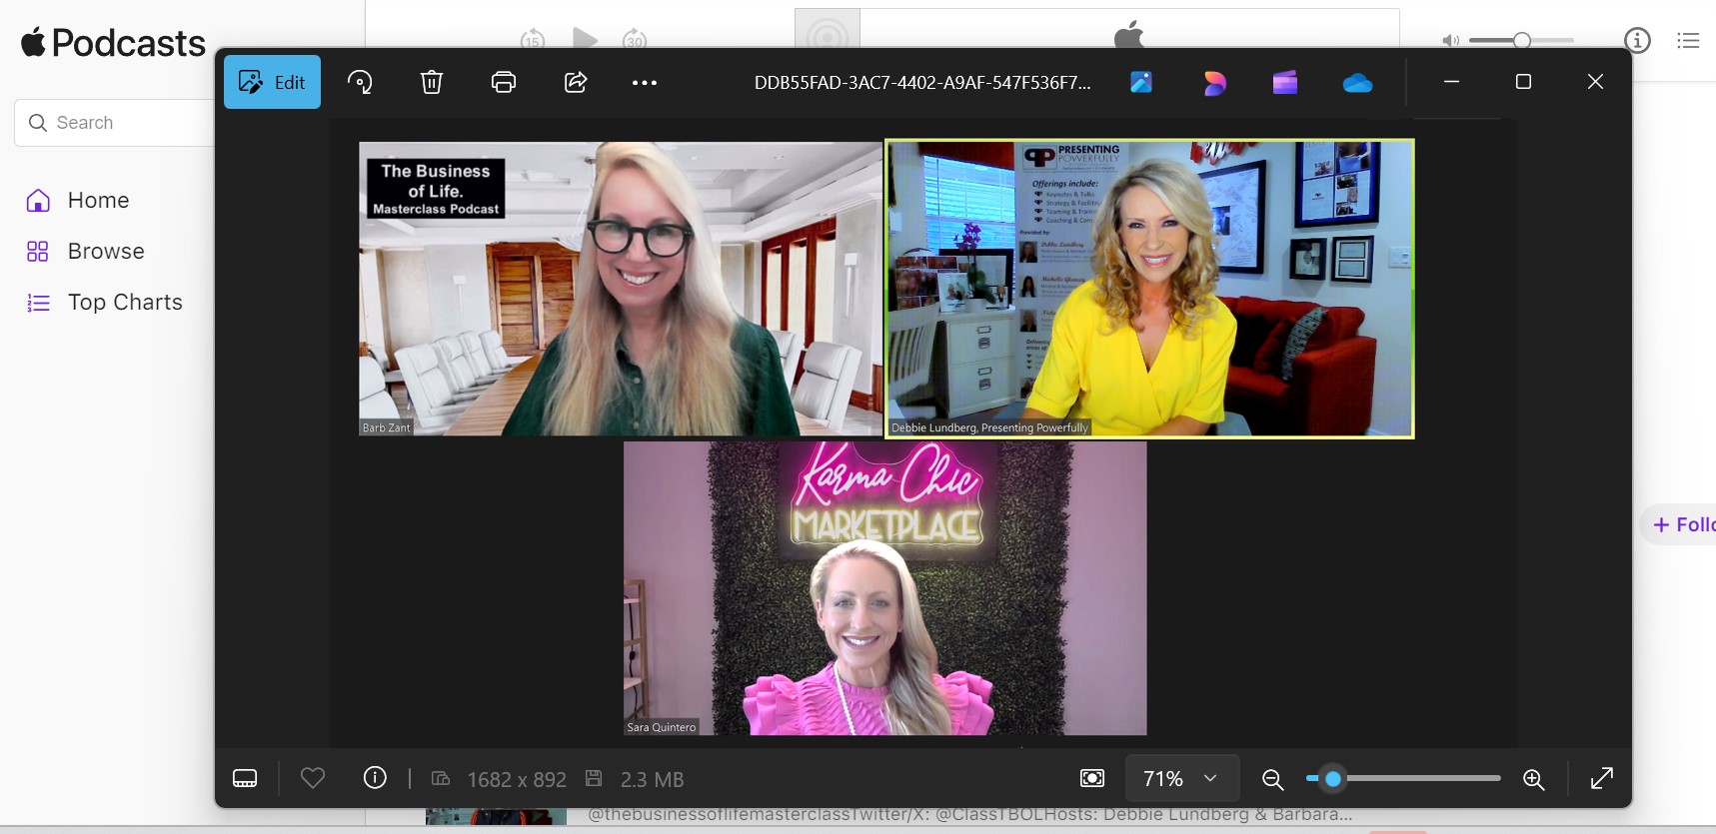The width and height of the screenshot is (1716, 834).
Task: Click the Edit image button
Action: click(x=272, y=82)
